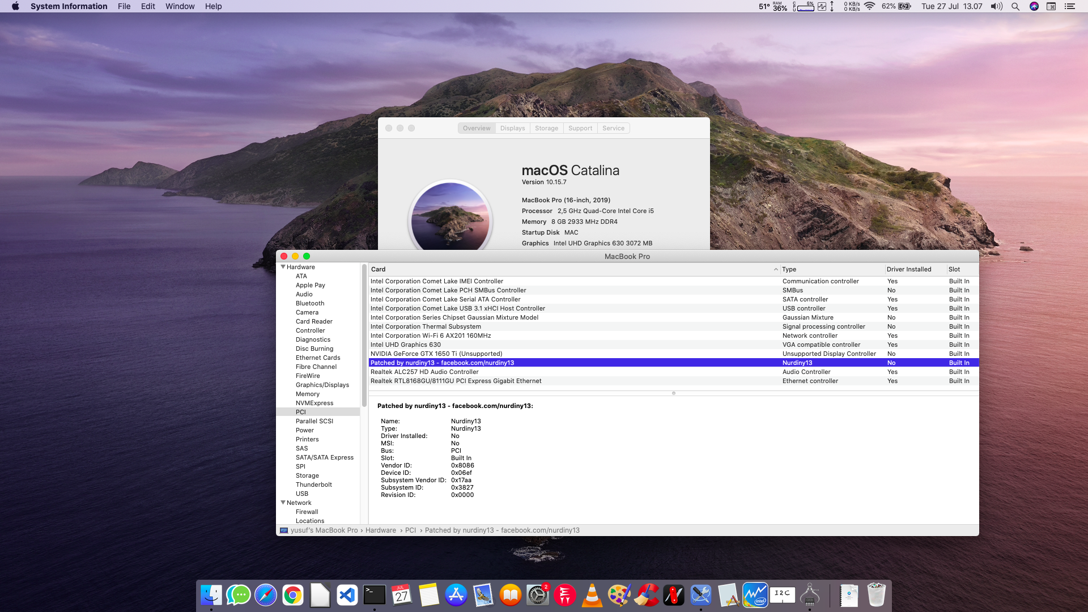Screen dimensions: 1088x612
Task: Launch Terminal from the dock
Action: (x=374, y=595)
